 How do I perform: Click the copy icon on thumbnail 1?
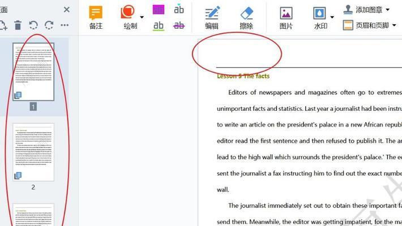tap(18, 95)
